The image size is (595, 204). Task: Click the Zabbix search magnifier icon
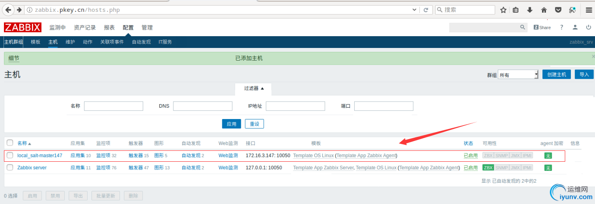(x=522, y=27)
